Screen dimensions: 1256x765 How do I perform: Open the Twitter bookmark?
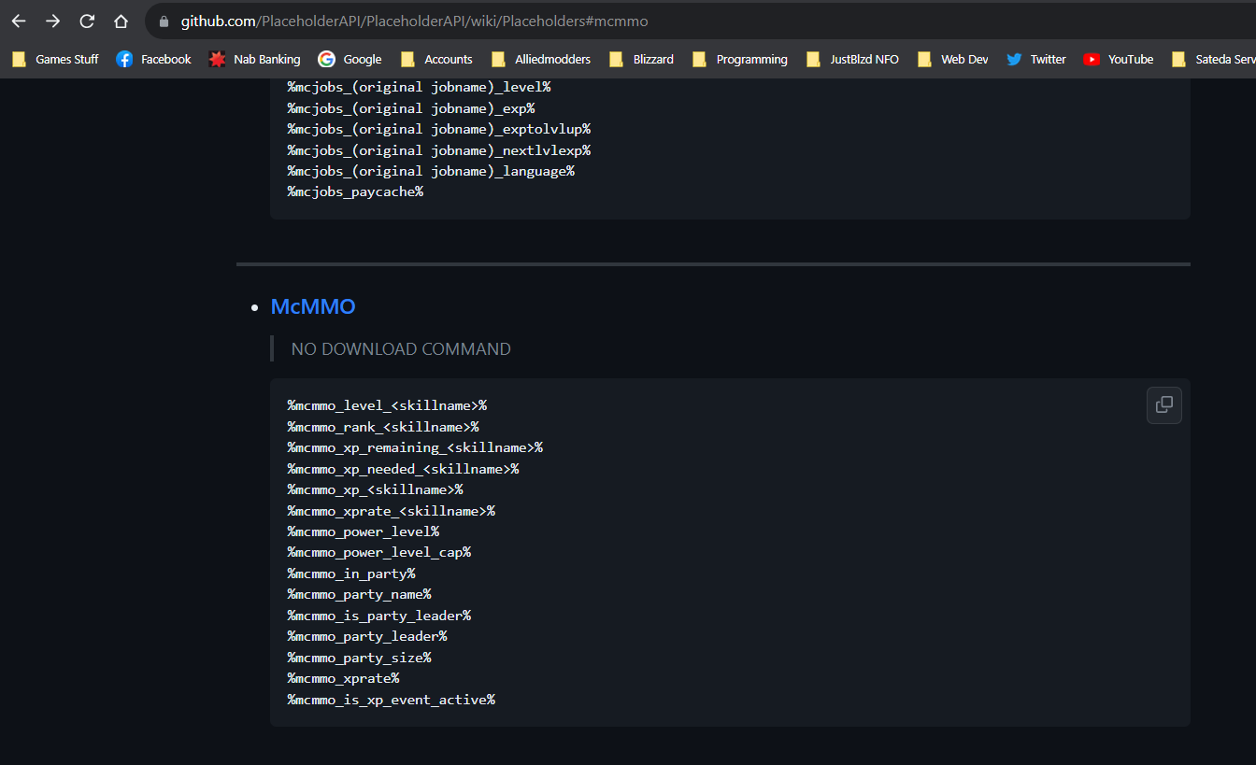(1035, 59)
